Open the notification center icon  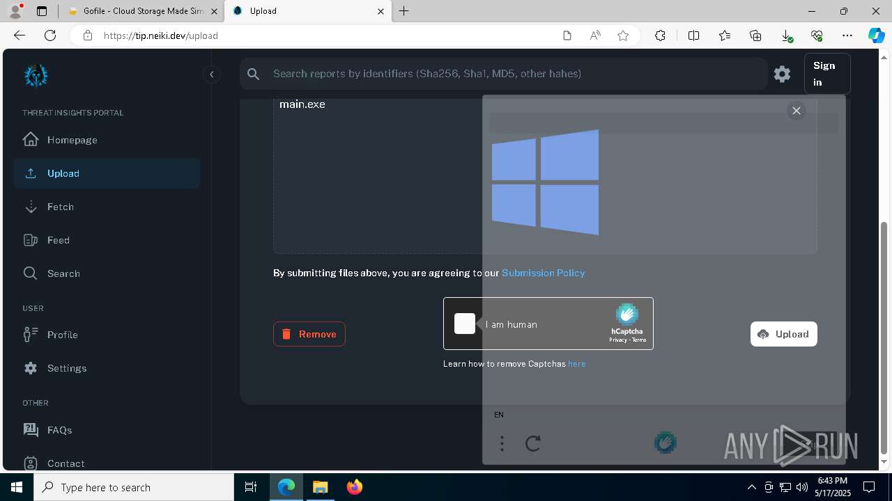[869, 487]
